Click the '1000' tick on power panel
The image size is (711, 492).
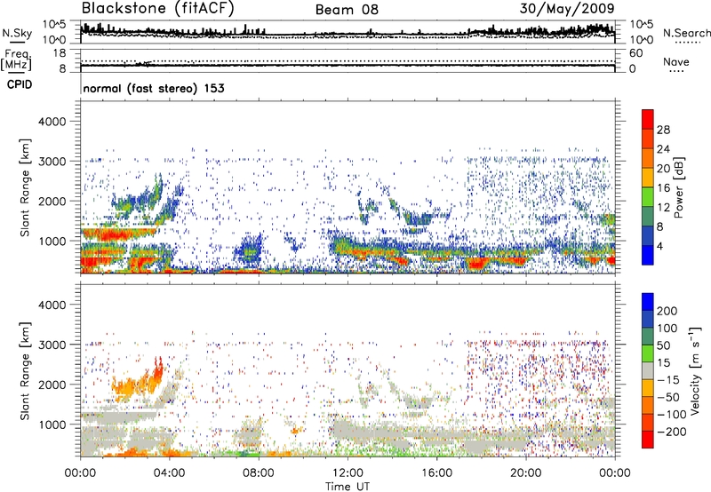coord(52,241)
